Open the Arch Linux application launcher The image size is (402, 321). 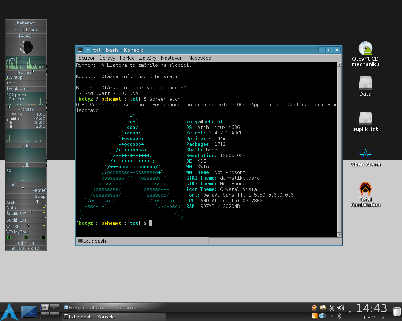9,312
